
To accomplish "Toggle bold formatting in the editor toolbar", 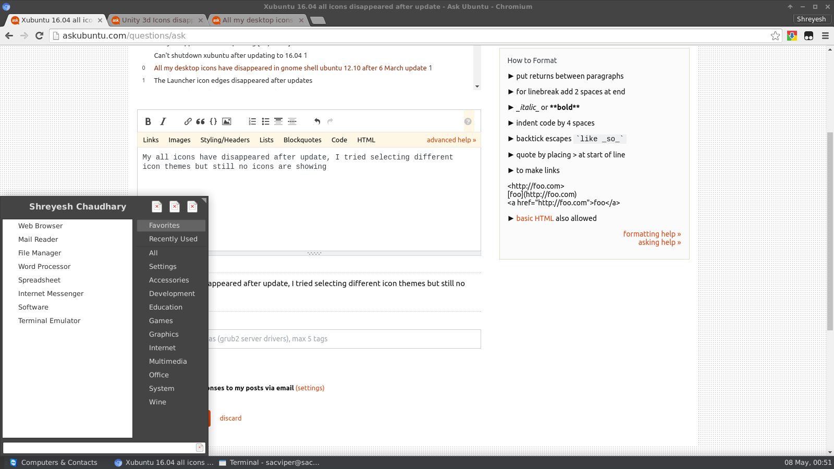I will click(x=148, y=121).
